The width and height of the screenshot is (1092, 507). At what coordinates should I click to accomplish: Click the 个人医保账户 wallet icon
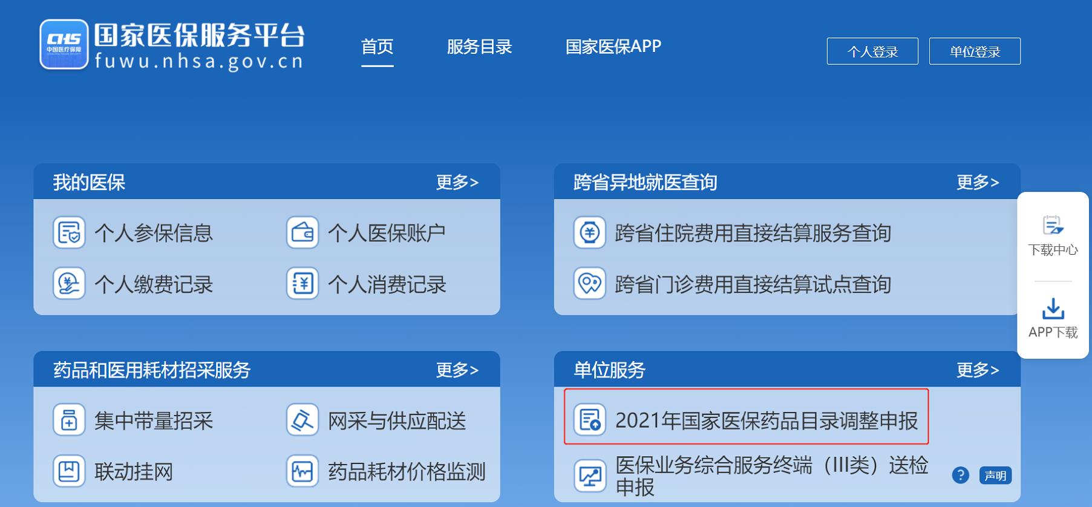click(x=302, y=233)
